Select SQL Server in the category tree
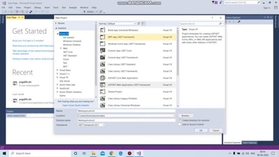Screen dimensions: 279x157 pyautogui.click(x=65, y=81)
